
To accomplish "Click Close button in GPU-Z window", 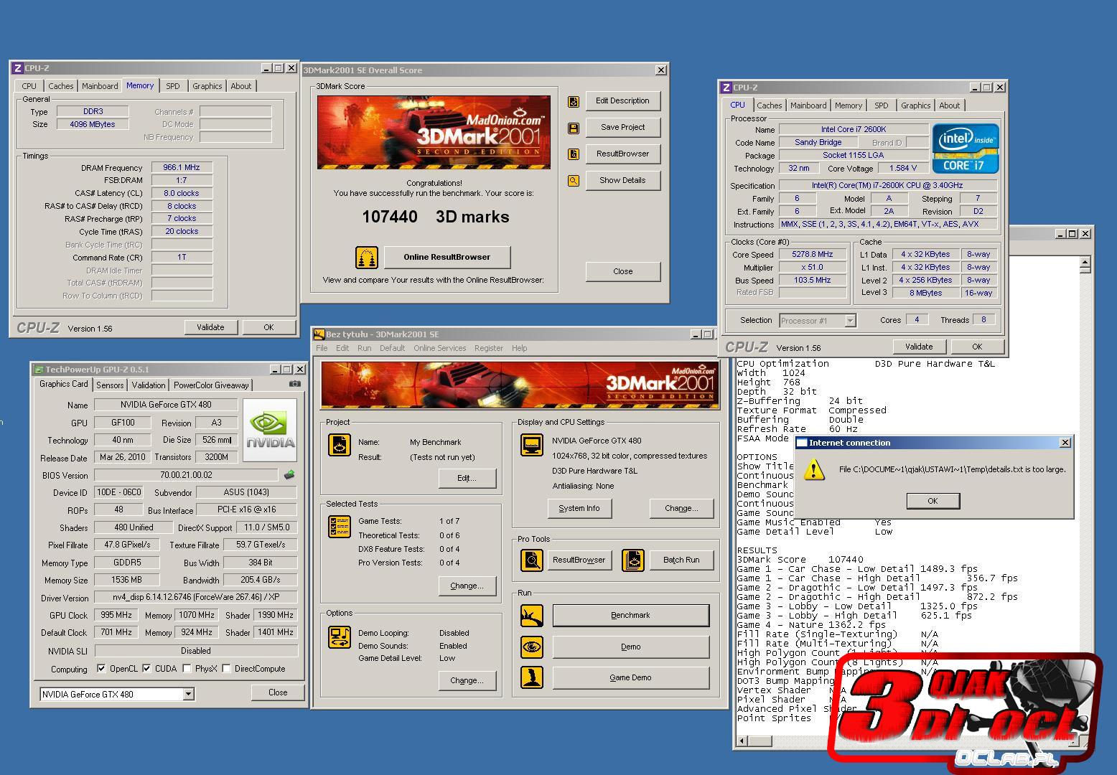I will point(278,692).
